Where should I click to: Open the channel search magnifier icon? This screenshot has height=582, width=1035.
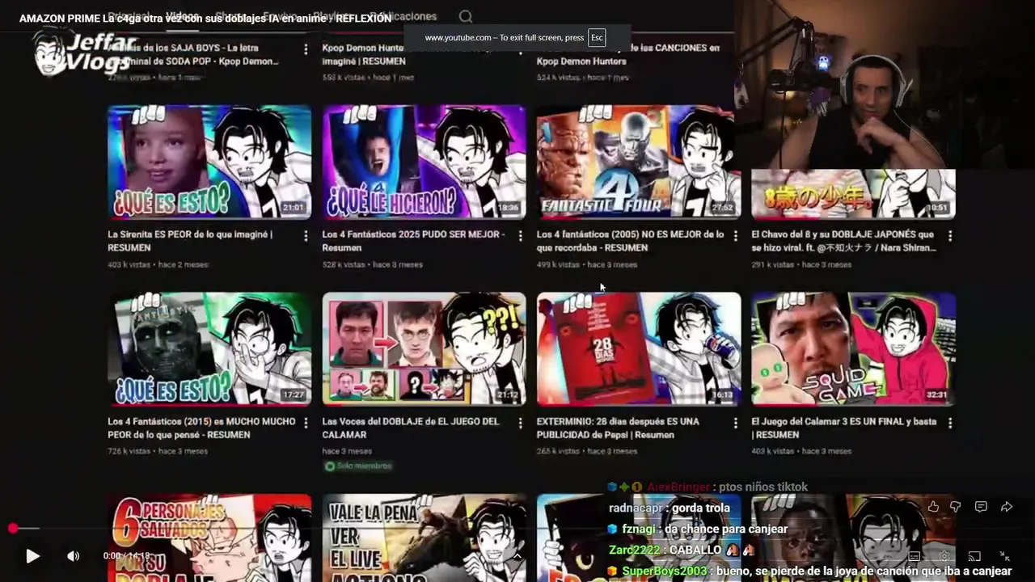pyautogui.click(x=466, y=16)
